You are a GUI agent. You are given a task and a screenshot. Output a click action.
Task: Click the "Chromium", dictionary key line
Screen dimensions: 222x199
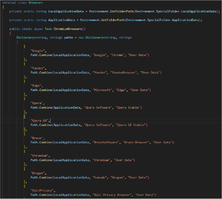tap(40, 156)
